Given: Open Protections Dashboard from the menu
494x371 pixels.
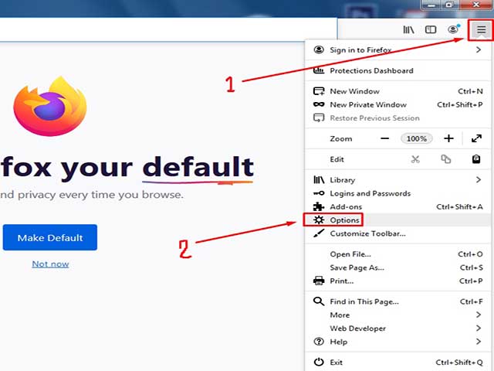Looking at the screenshot, I should point(398,70).
